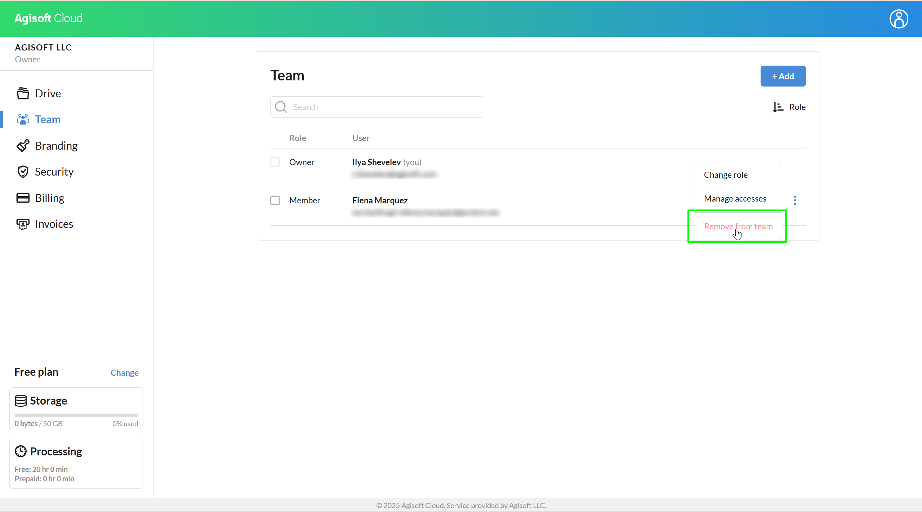922x512 pixels.
Task: Open the Role sort dropdown
Action: pyautogui.click(x=797, y=107)
